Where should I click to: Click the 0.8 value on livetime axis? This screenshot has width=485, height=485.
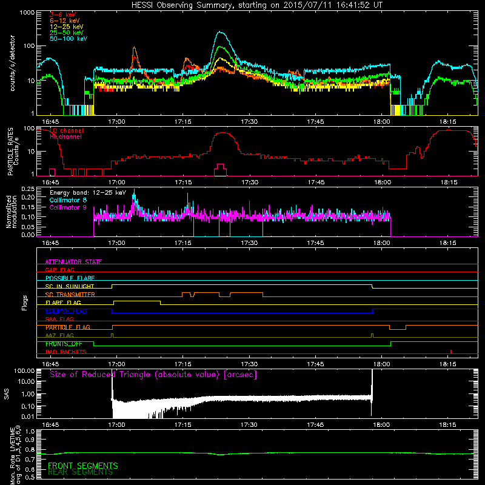(x=30, y=450)
